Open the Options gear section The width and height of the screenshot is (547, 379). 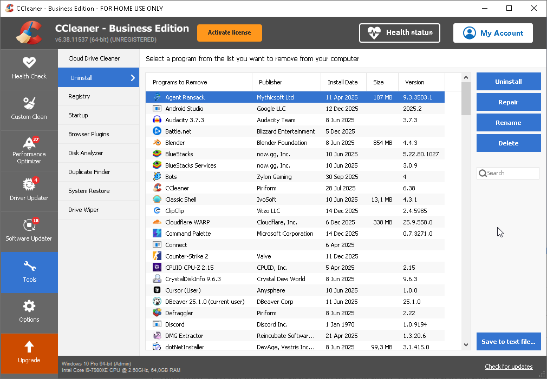[x=29, y=312]
